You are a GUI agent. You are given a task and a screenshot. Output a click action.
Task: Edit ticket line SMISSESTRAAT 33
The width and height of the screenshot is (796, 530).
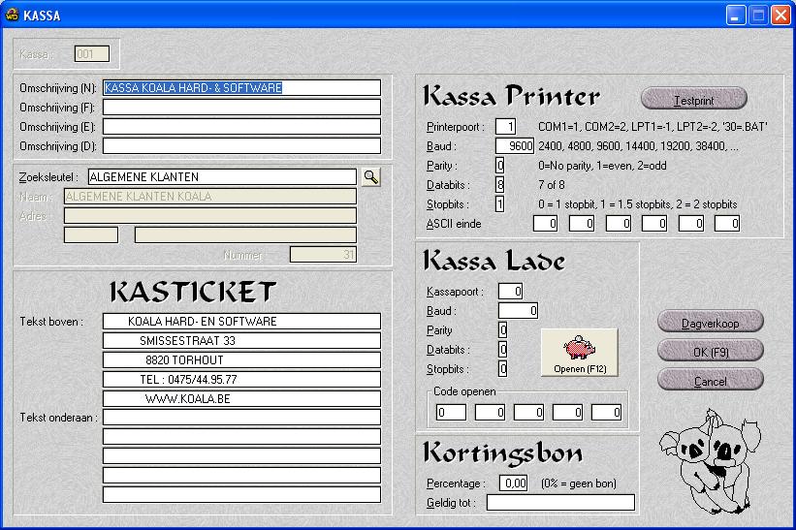(241, 341)
